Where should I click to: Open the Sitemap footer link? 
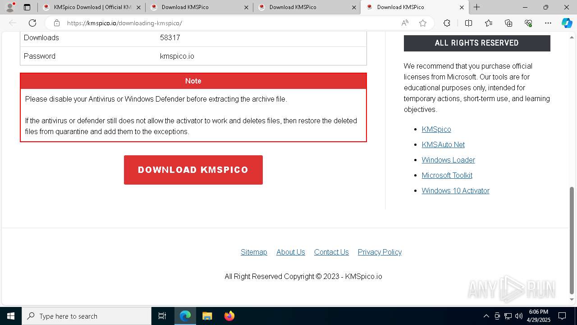254,252
